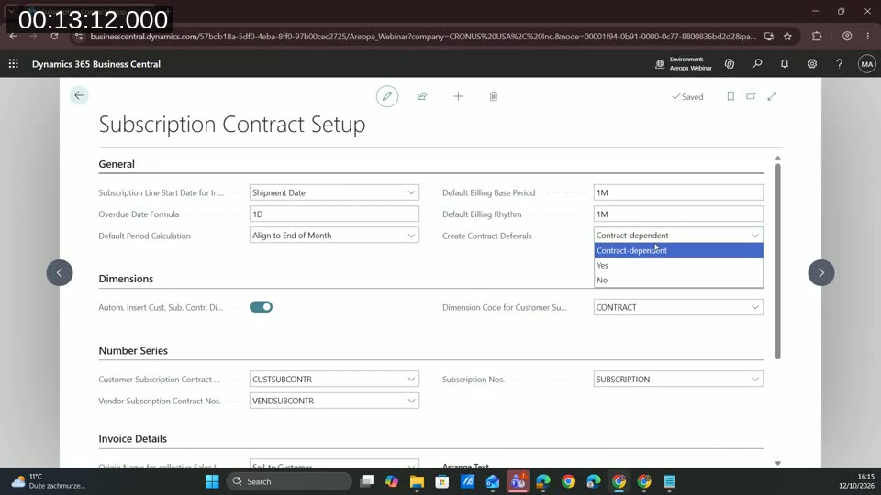This screenshot has height=495, width=881.
Task: Select Yes in deferrals list
Action: [678, 266]
